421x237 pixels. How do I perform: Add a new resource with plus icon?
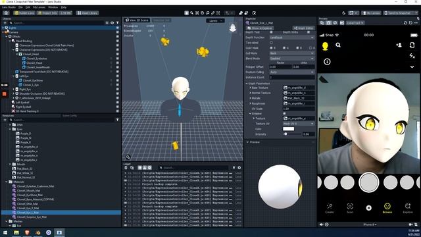[5, 120]
